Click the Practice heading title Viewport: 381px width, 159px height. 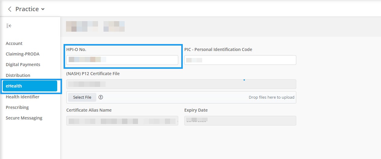pyautogui.click(x=27, y=9)
